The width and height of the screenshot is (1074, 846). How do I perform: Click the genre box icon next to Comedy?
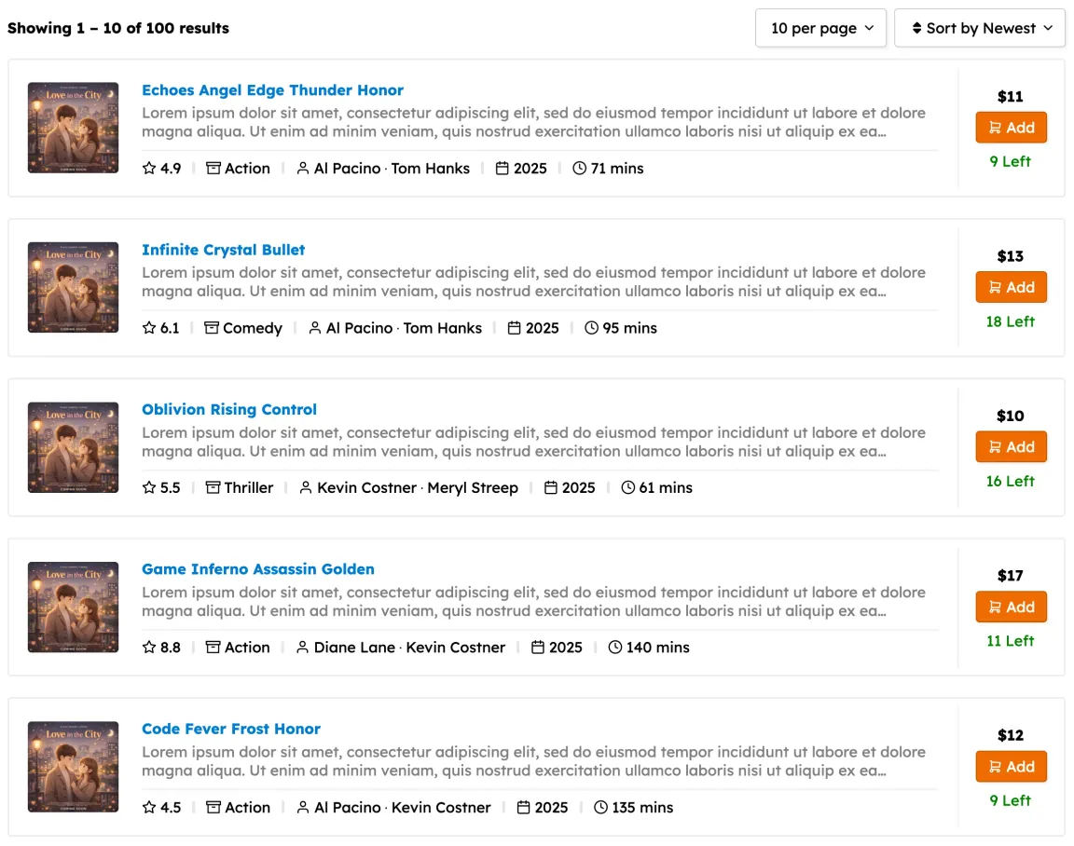click(x=212, y=328)
